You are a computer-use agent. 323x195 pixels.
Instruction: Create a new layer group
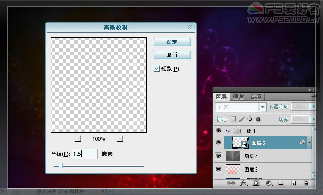click(x=281, y=183)
